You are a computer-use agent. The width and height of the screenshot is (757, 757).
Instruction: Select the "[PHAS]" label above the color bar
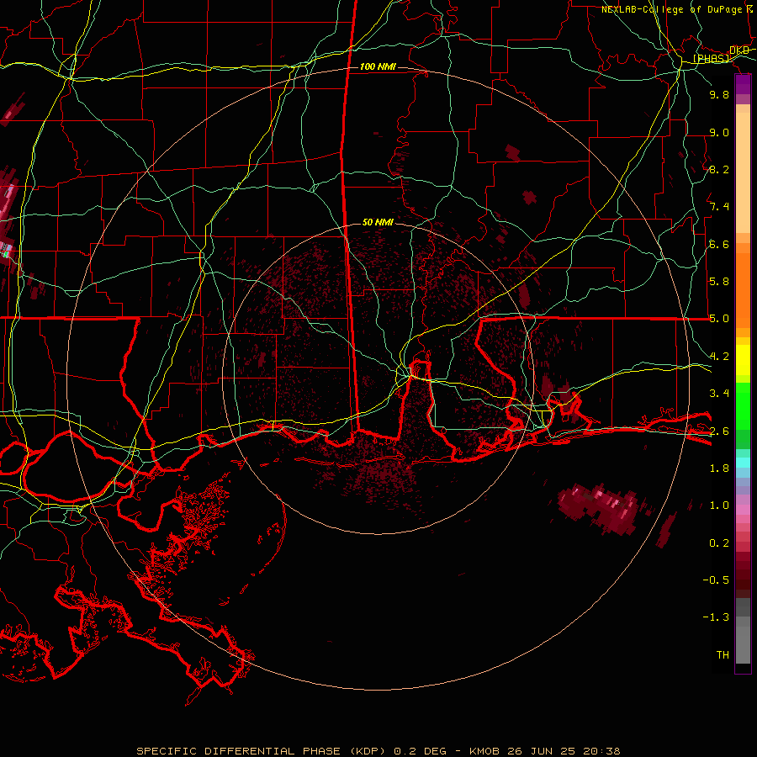(711, 59)
